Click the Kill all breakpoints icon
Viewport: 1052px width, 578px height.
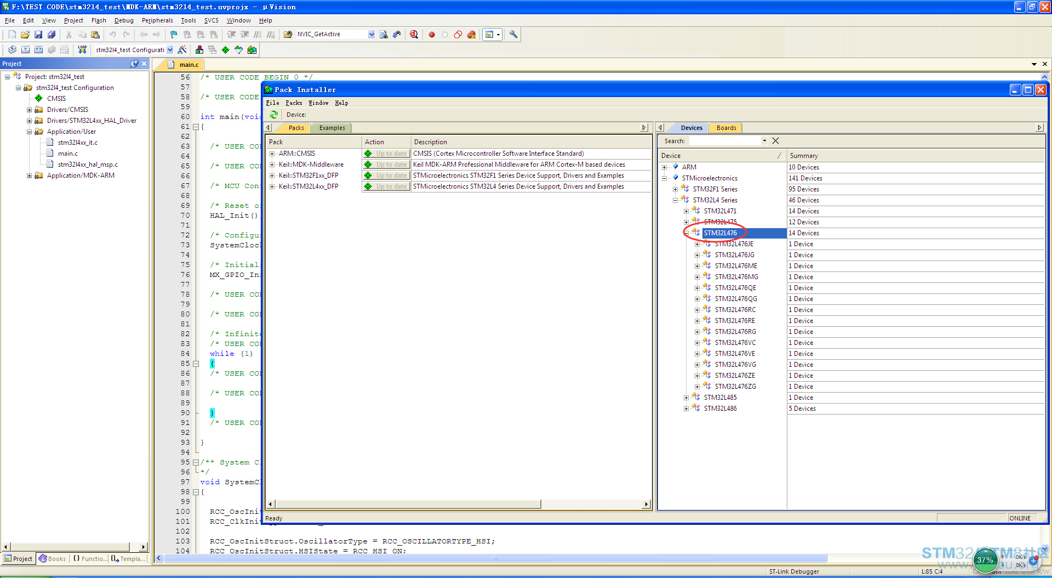click(x=471, y=35)
